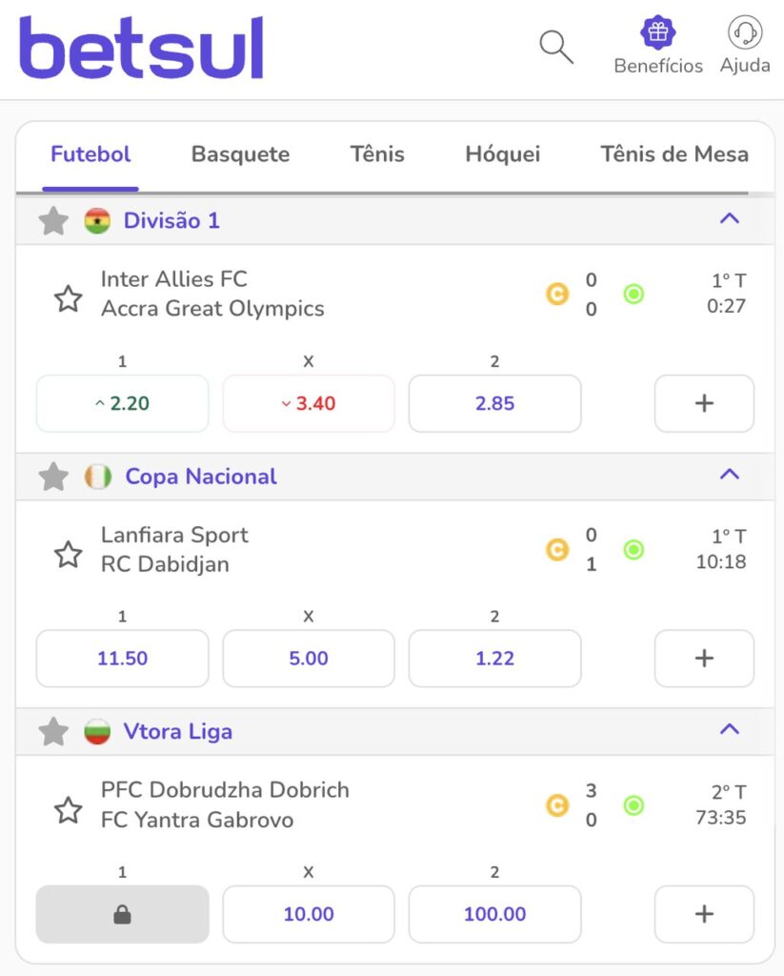784x976 pixels.
Task: Collapse the Divisão 1 section
Action: click(730, 219)
